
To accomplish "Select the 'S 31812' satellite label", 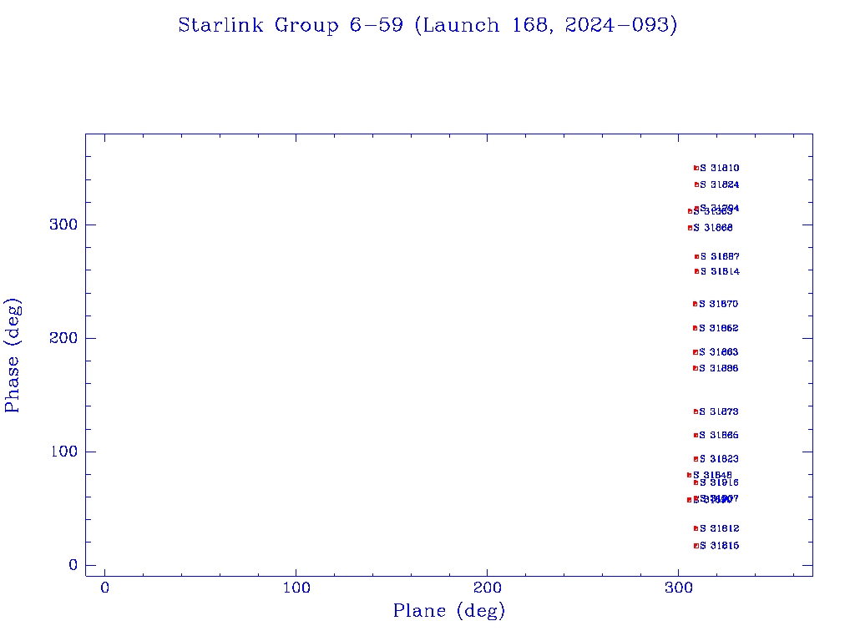I will click(x=720, y=528).
